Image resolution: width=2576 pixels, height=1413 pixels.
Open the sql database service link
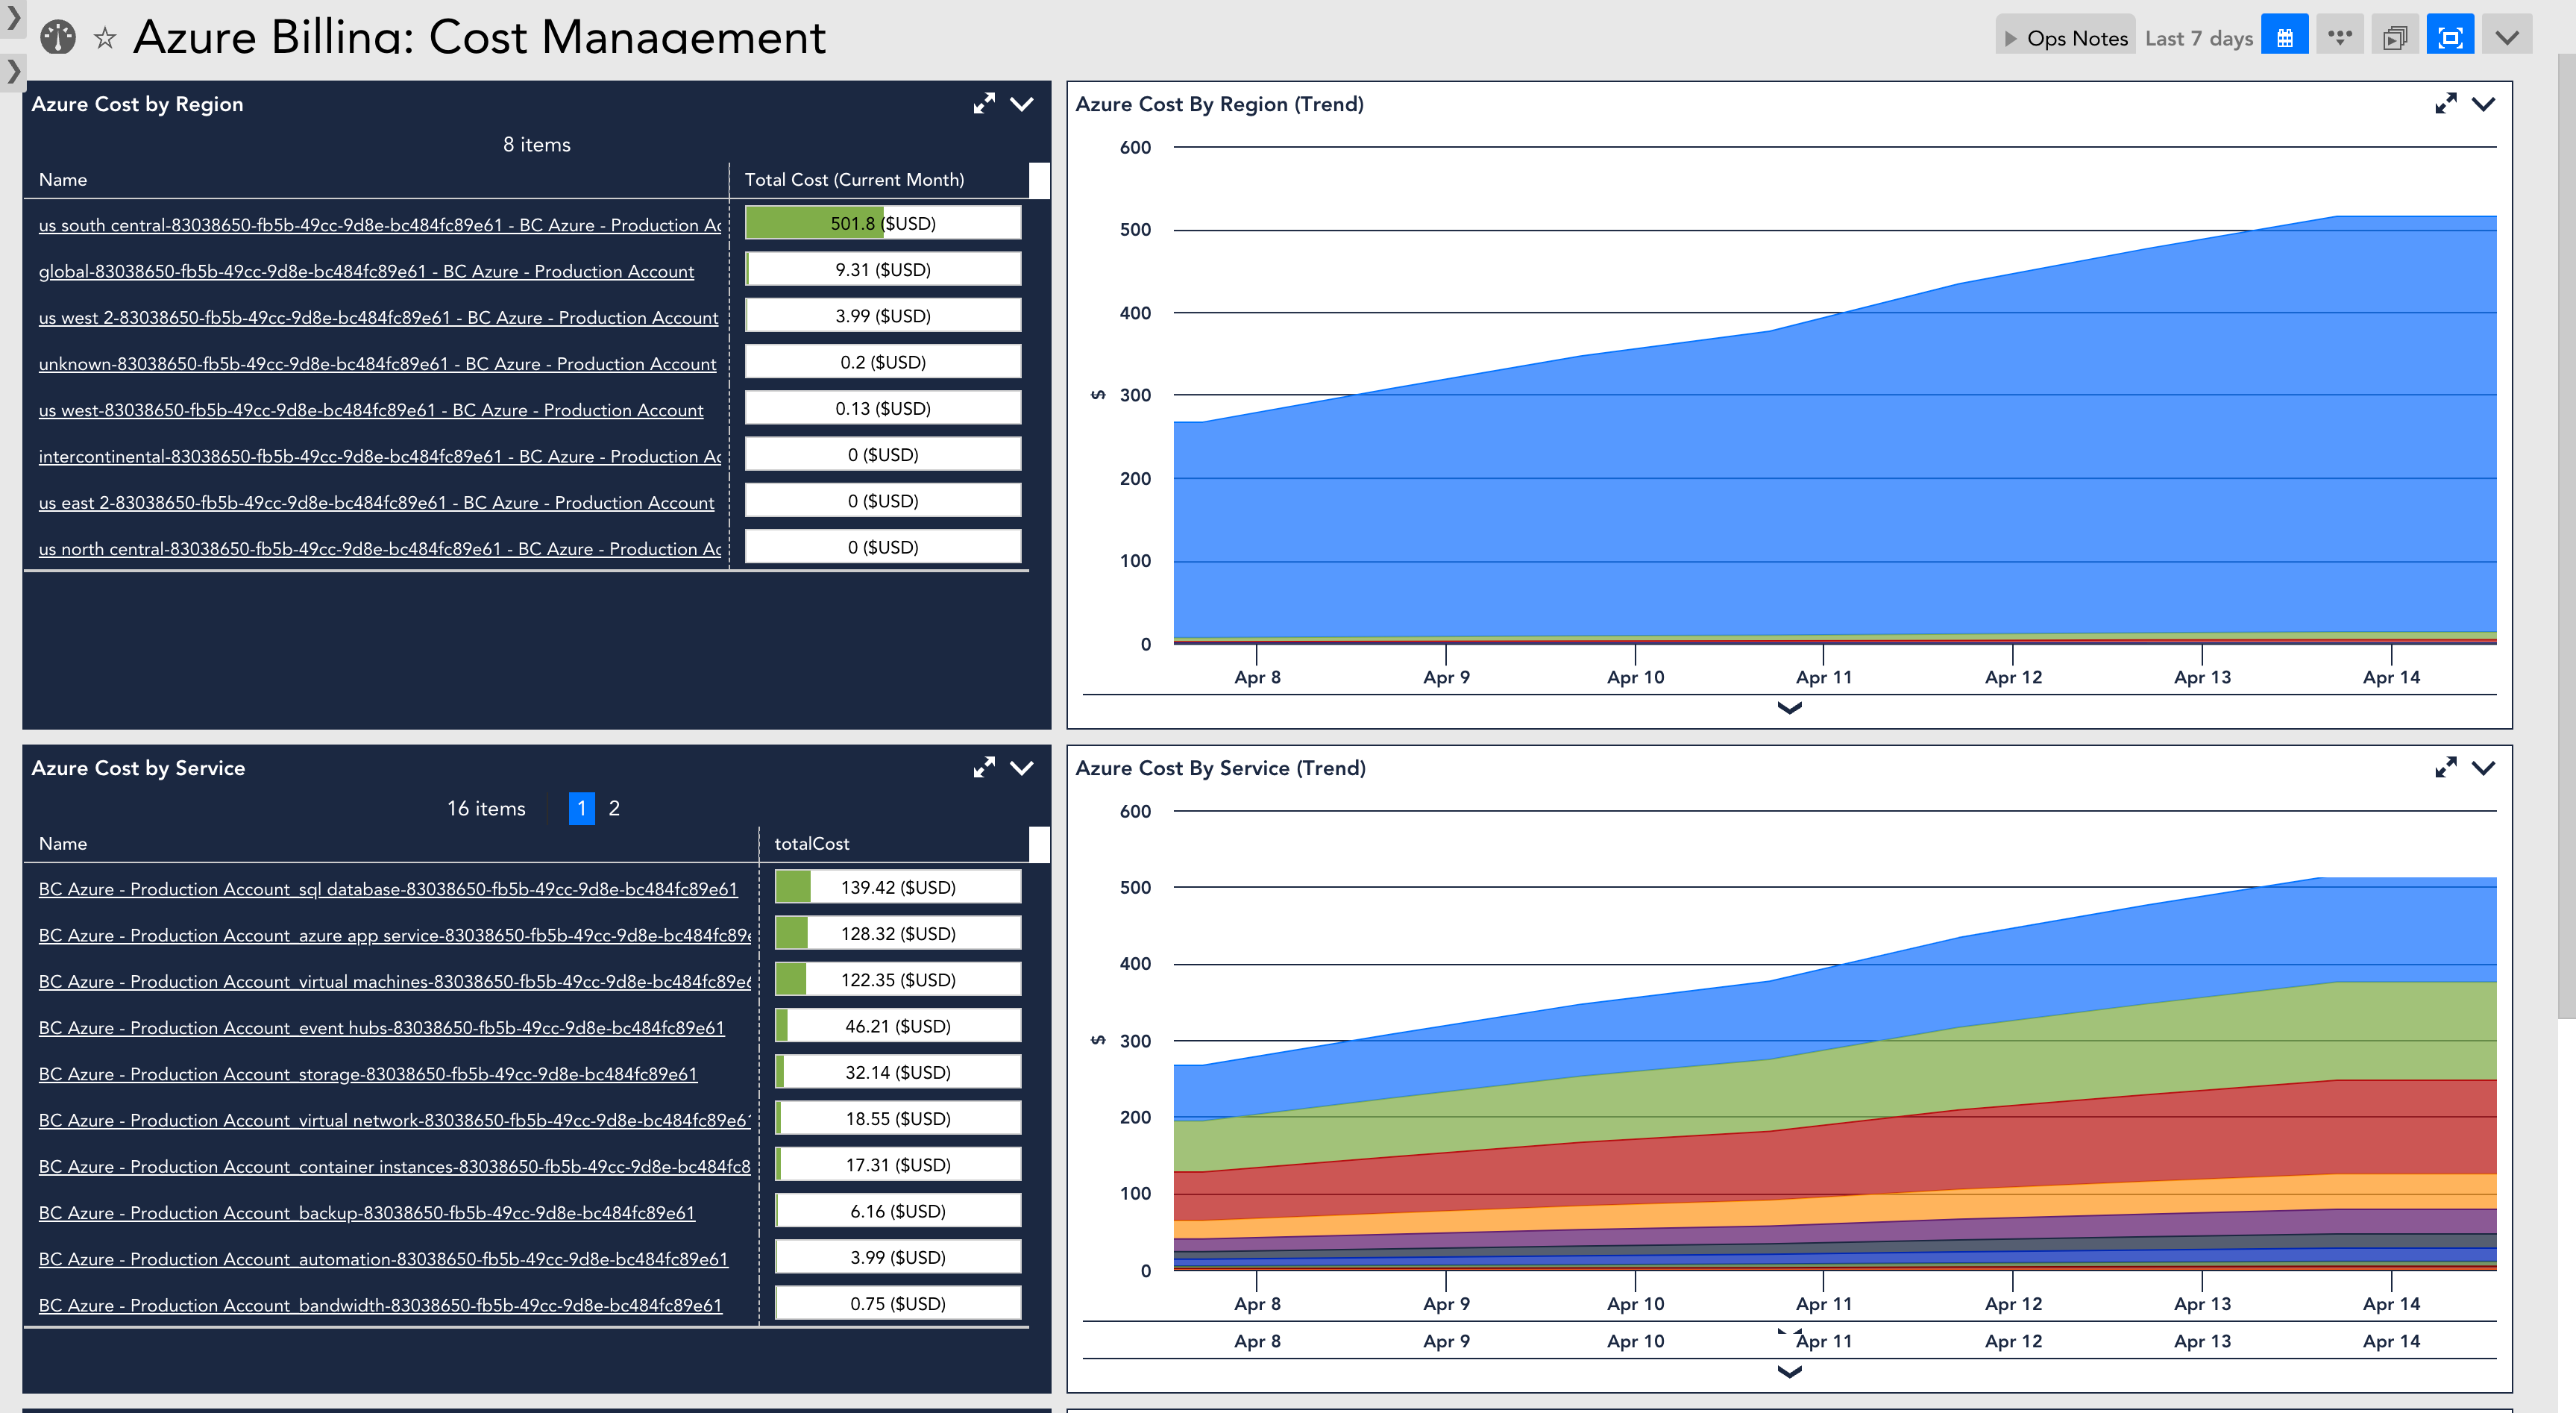tap(388, 889)
